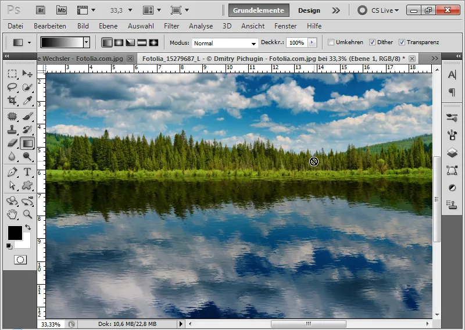Open the Datei menu
This screenshot has width=465, height=330.
pyautogui.click(x=16, y=26)
